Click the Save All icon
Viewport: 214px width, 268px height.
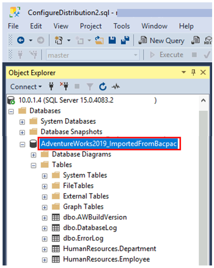pyautogui.click(x=125, y=41)
